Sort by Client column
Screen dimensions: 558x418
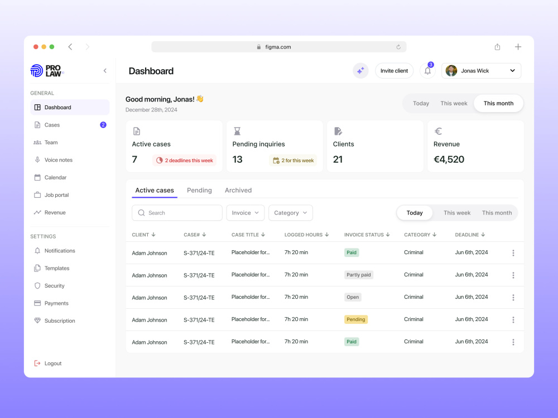coord(144,235)
